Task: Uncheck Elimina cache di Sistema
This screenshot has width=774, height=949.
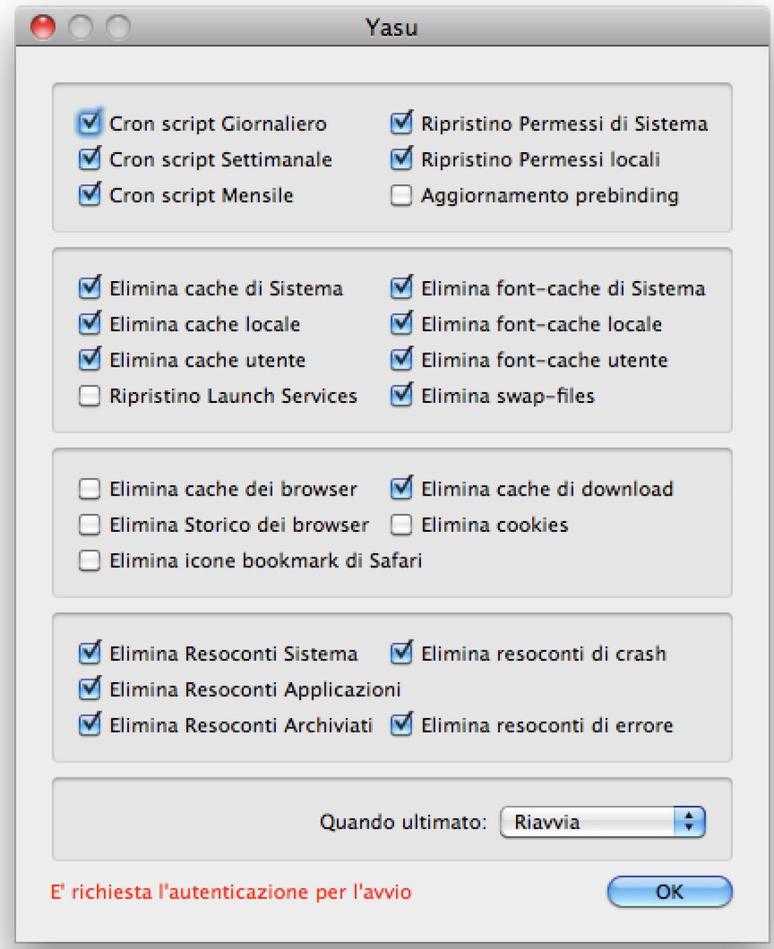Action: pos(91,289)
